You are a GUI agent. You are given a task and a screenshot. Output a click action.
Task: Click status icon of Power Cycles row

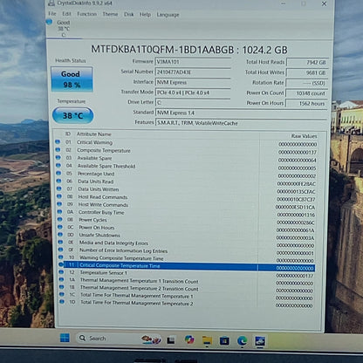tap(60, 219)
